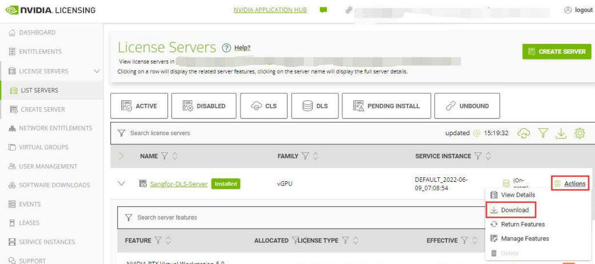Click the organization icon in header
595x264 pixels.
click(x=349, y=10)
